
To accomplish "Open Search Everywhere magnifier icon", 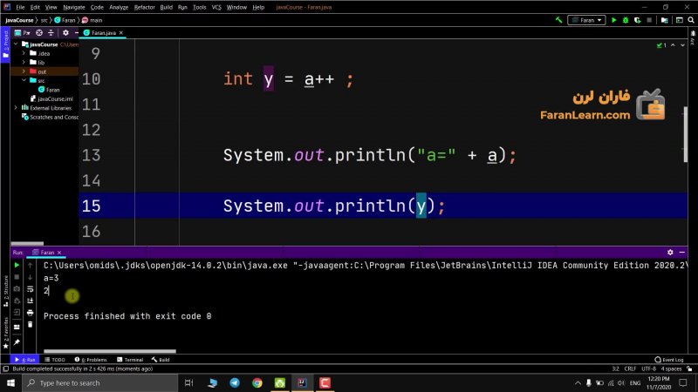I will point(689,19).
